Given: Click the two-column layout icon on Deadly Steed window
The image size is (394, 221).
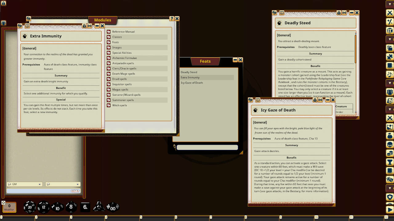Looking at the screenshot, I should [282, 13].
